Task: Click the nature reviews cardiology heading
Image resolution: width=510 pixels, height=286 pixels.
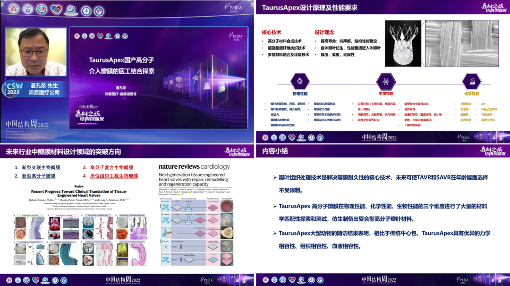Action: (x=194, y=166)
